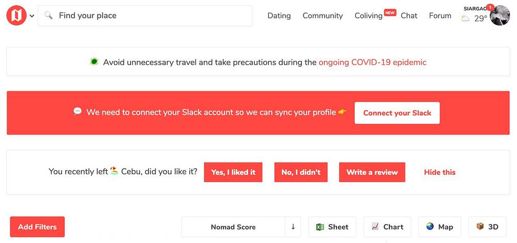The height and width of the screenshot is (243, 517).
Task: Expand the chevron beside the logo
Action: 32,16
